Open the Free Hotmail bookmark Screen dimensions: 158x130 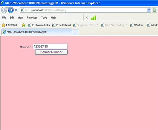pos(61,25)
